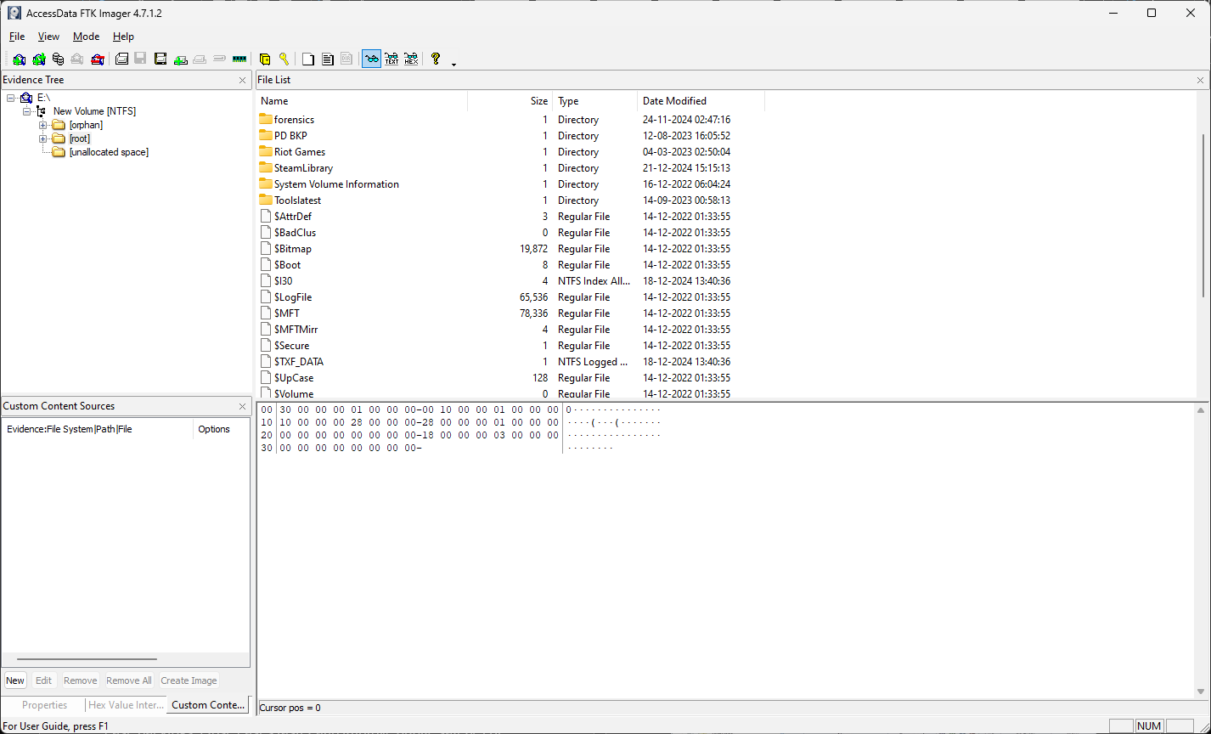The image size is (1211, 734).
Task: Click Obtain Protected Files safe icon
Action: (x=265, y=59)
